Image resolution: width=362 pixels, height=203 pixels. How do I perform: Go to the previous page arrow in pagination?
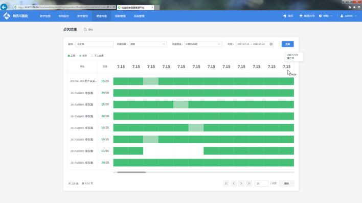pos(234,184)
